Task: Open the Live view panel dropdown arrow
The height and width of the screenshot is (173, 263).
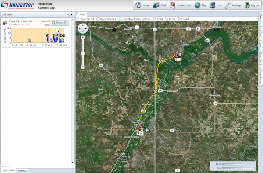Action: (68, 15)
